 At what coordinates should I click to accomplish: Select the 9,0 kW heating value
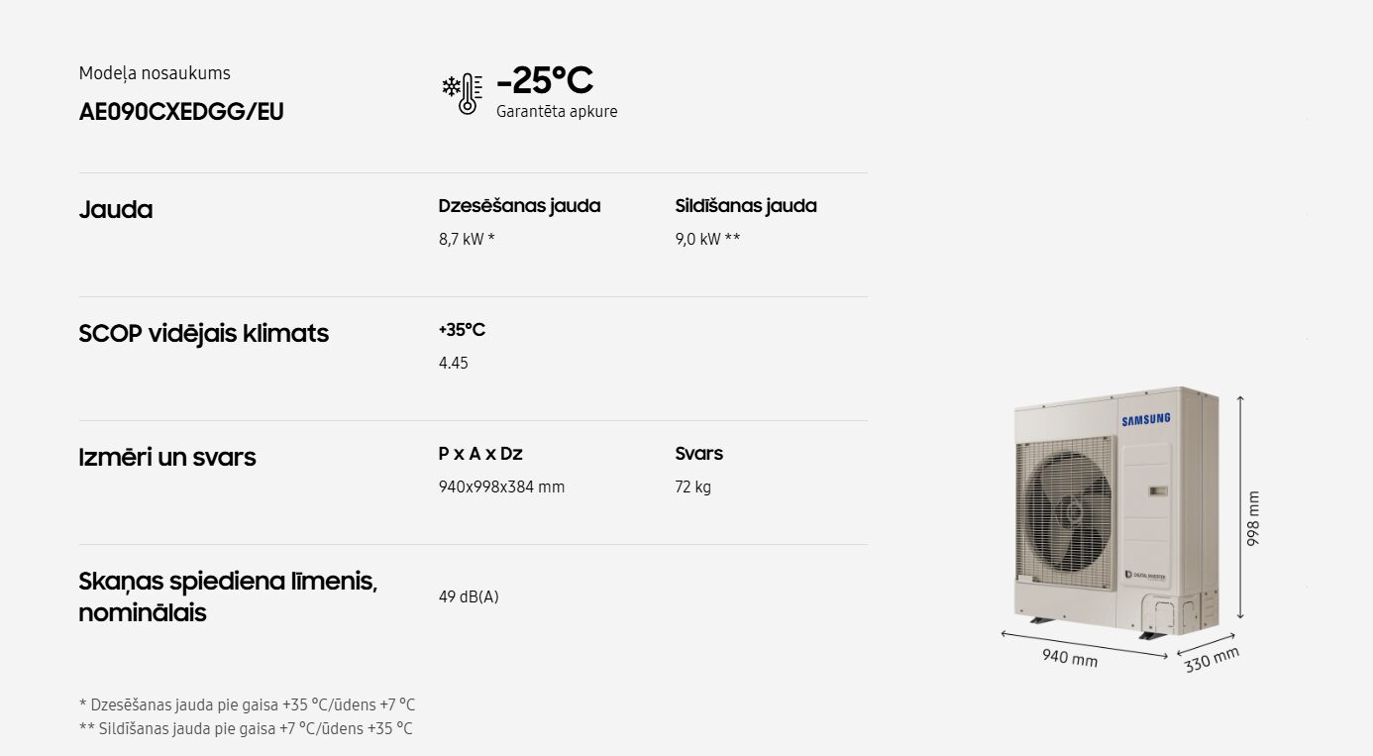[x=707, y=239]
